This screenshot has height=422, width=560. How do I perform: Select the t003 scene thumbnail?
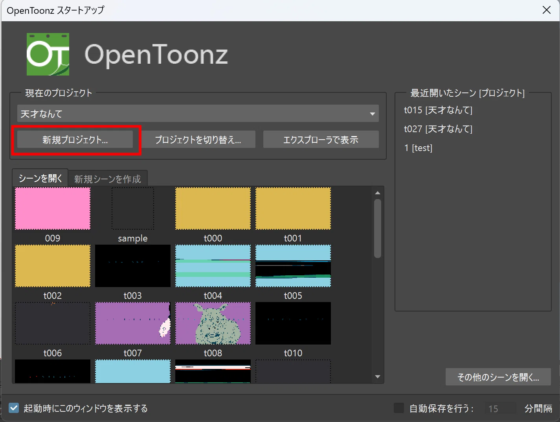[133, 266]
